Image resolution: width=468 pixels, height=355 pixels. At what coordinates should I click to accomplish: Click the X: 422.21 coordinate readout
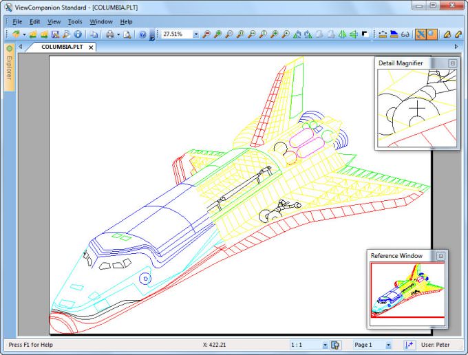(214, 345)
